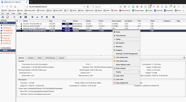Screen dimensions: 186x102
Task: Filter by Uncategorized (4) category
Action: pyautogui.click(x=8, y=53)
